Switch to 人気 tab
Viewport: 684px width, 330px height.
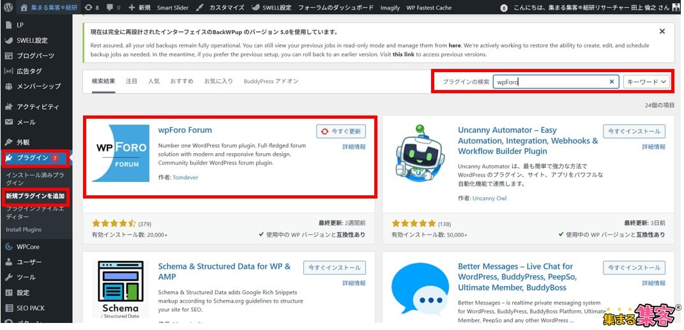153,81
